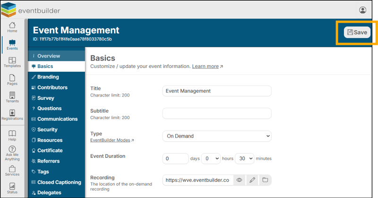The height and width of the screenshot is (198, 378).
Task: Open the hours duration dropdown
Action: [x=211, y=158]
